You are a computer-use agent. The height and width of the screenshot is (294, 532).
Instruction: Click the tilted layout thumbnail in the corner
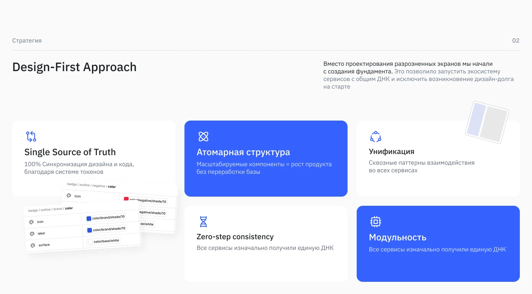click(x=488, y=122)
